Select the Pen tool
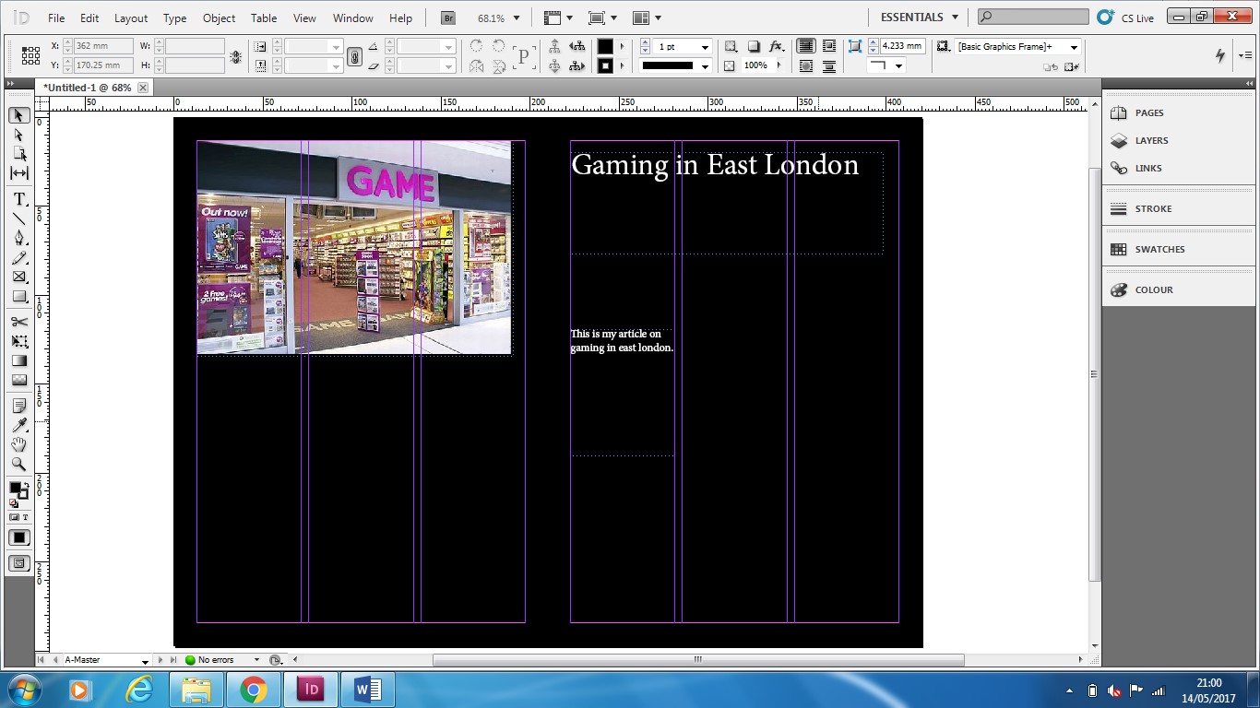Viewport: 1260px width, 708px height. tap(18, 238)
